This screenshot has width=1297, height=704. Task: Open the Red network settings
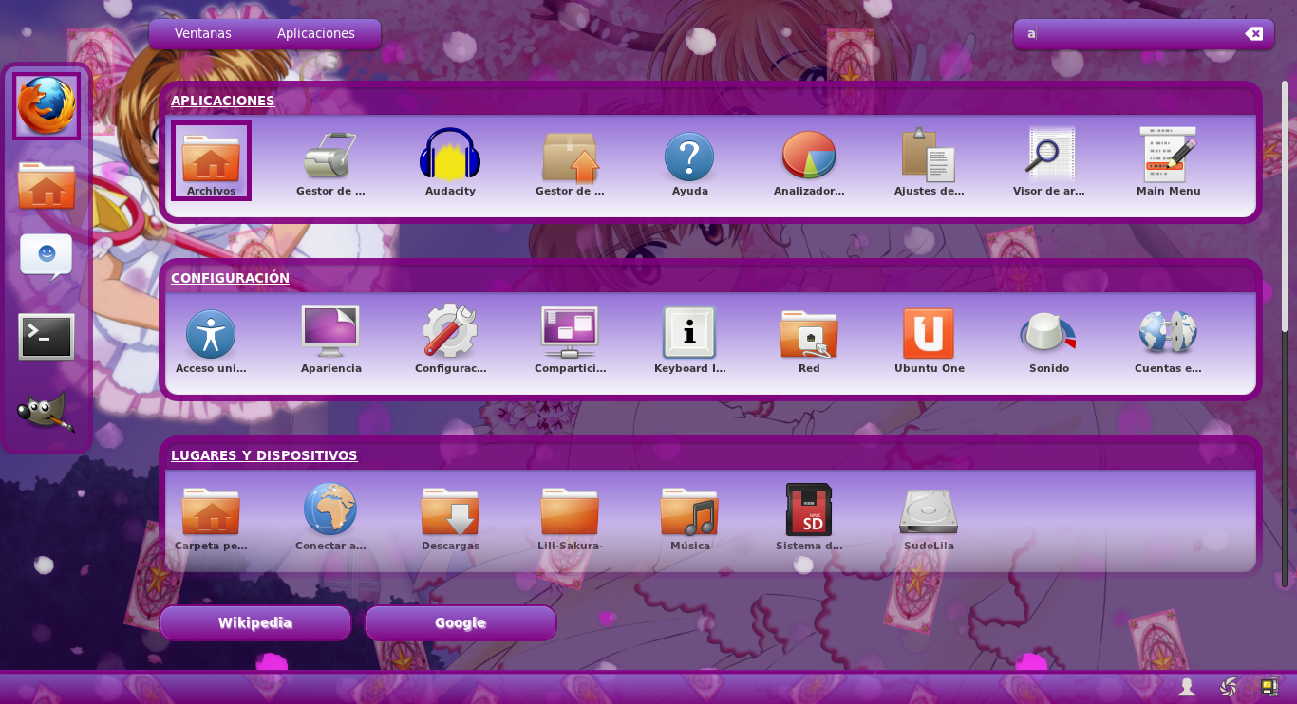click(809, 339)
